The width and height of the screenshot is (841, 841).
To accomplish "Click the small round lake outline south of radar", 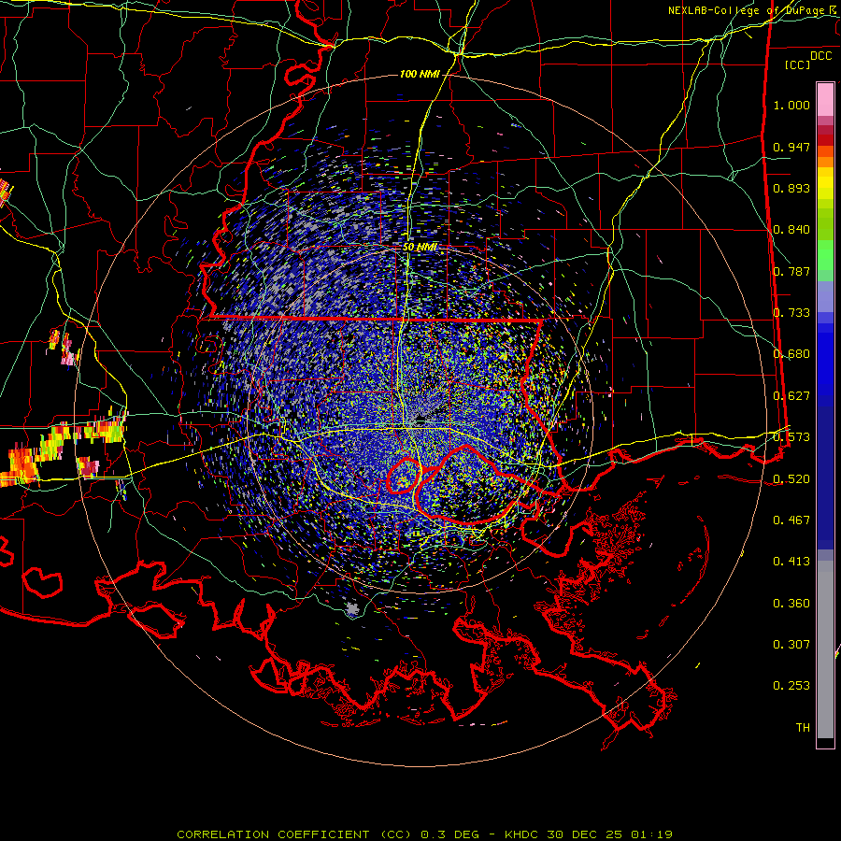I will pyautogui.click(x=403, y=476).
